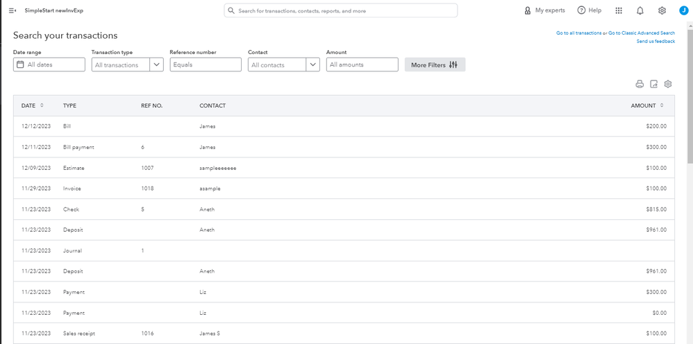Screen dimensions: 693x344
Task: Open the notifications bell
Action: (640, 10)
